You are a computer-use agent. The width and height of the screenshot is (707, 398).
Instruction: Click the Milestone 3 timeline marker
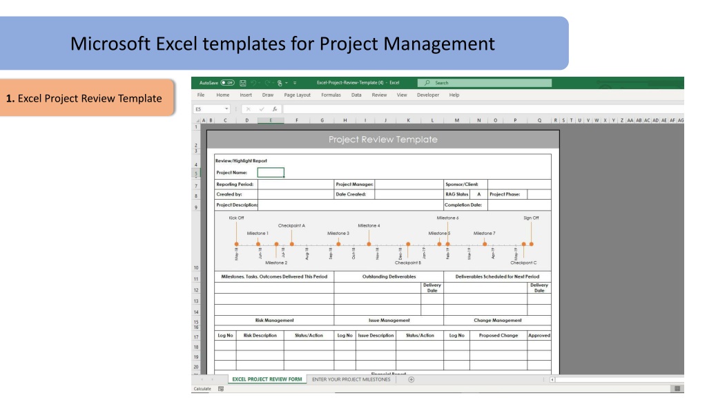338,244
